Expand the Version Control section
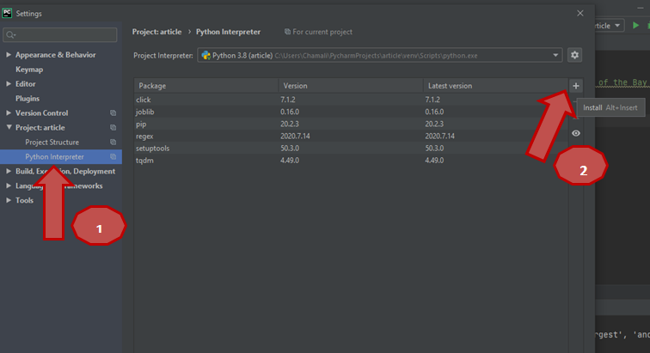Image resolution: width=650 pixels, height=353 pixels. click(9, 113)
